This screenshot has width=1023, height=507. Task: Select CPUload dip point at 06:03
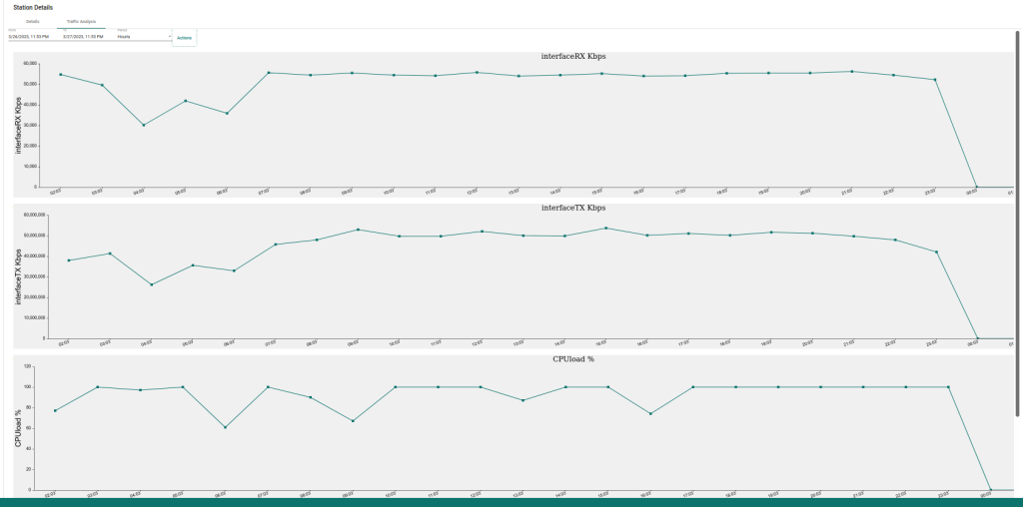[225, 427]
